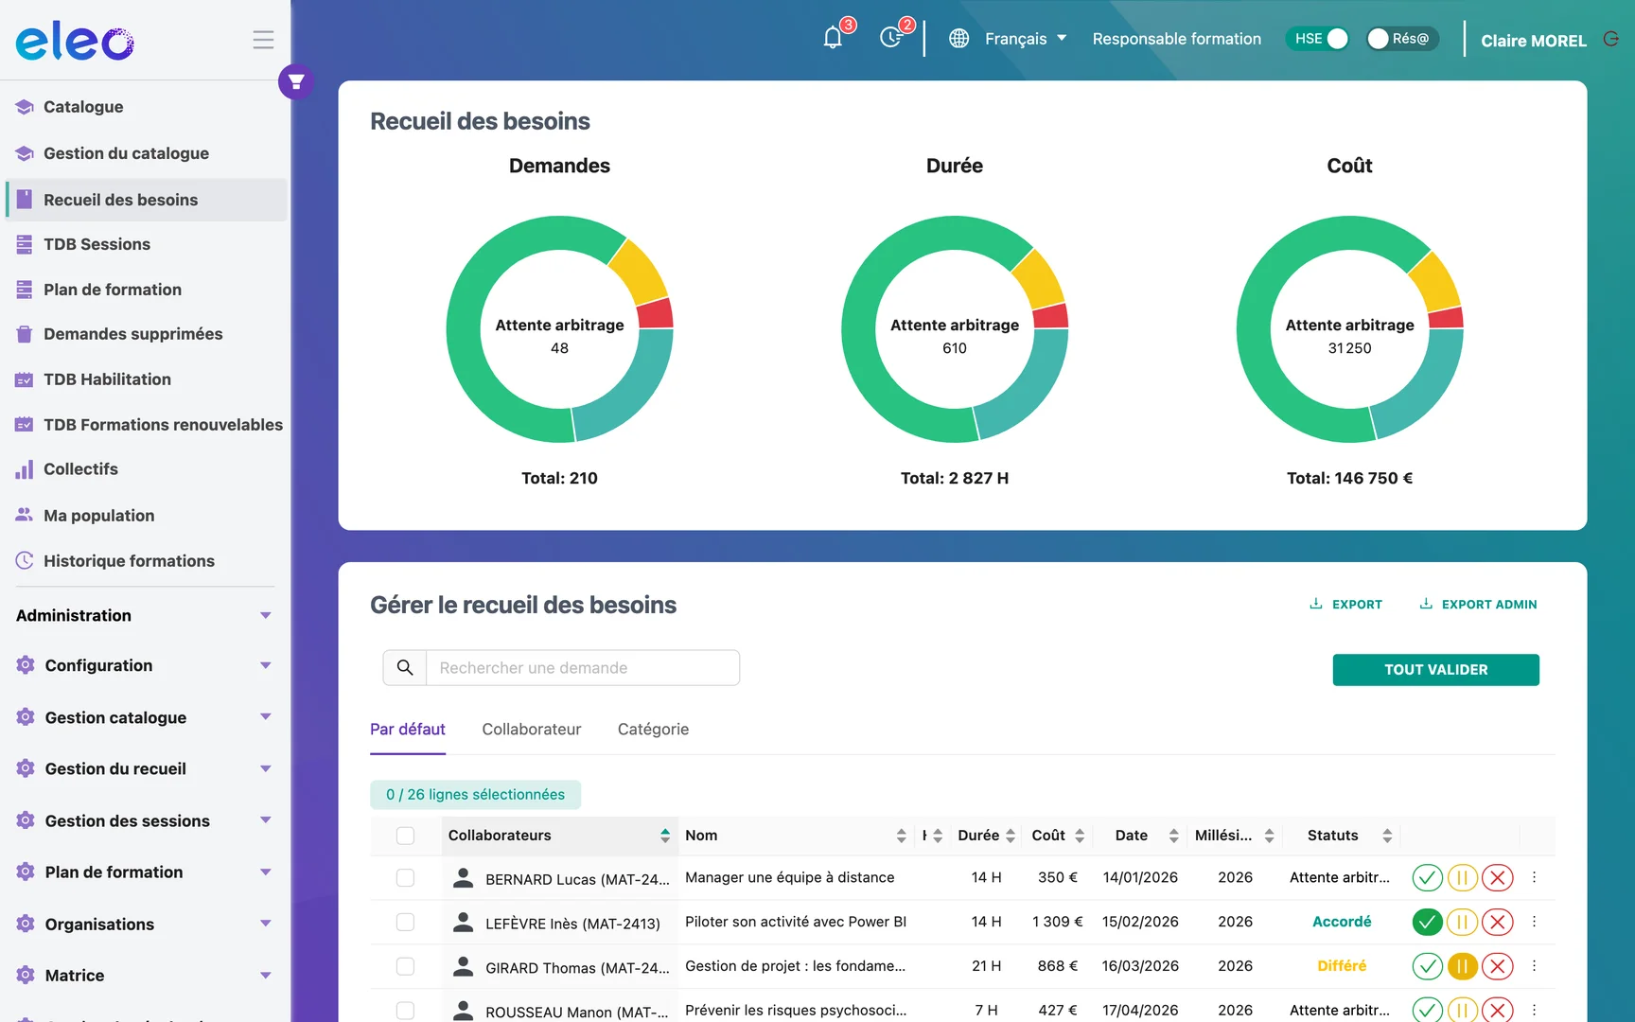Viewport: 1635px width, 1022px height.
Task: Expand the Administration section
Action: point(145,615)
